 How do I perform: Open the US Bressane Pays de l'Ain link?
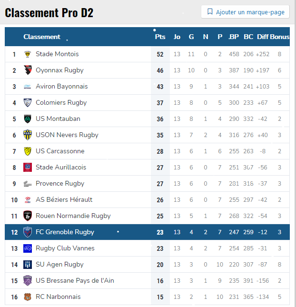[x=75, y=280]
